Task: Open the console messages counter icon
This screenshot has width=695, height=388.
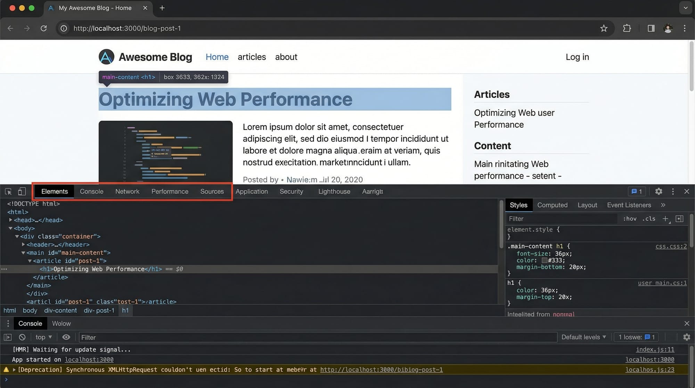Action: pyautogui.click(x=636, y=191)
